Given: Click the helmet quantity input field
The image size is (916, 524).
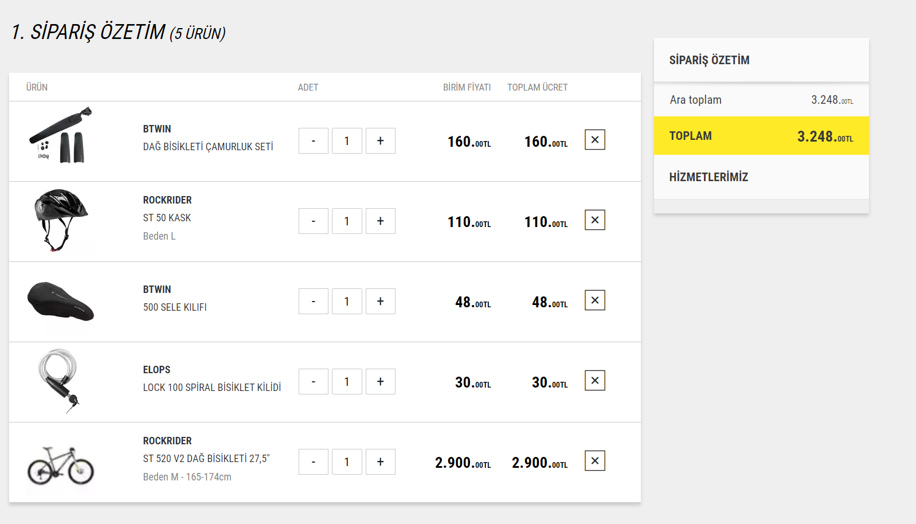Looking at the screenshot, I should point(347,221).
